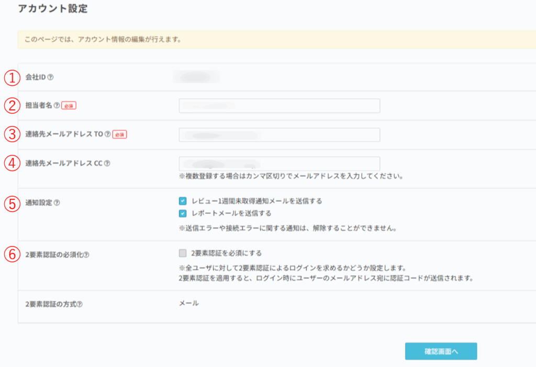536x367 pixels.
Task: Click the help icon beside 会社ID
Action: click(51, 77)
